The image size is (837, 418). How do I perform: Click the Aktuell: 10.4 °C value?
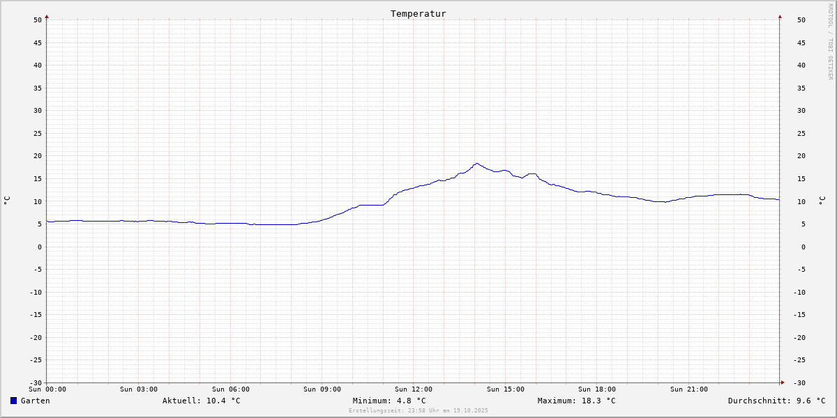pyautogui.click(x=201, y=401)
